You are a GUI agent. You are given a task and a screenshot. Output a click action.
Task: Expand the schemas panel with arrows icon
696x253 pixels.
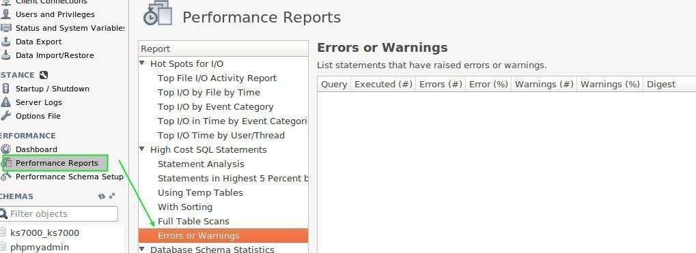point(112,196)
